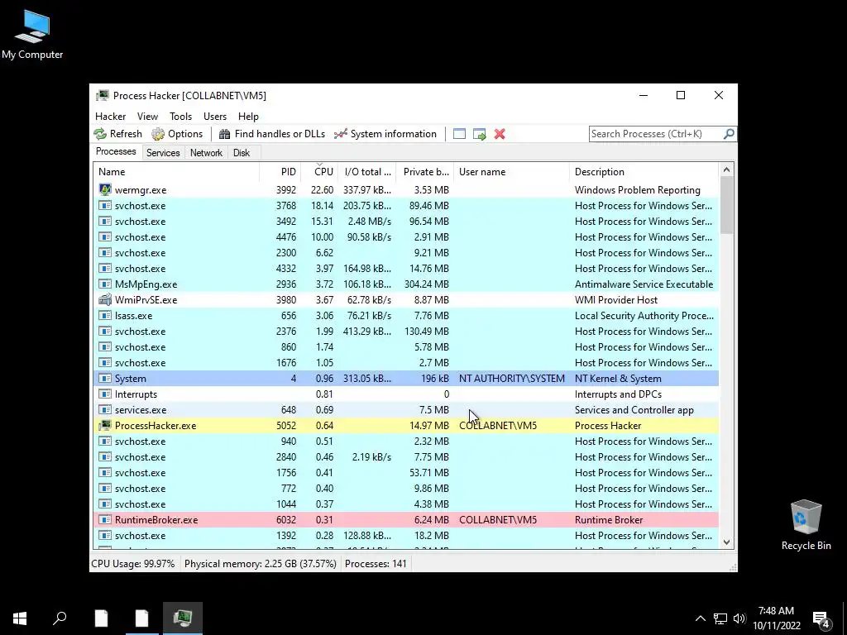Click the Interrupts row icon
This screenshot has width=847, height=635.
click(x=105, y=394)
